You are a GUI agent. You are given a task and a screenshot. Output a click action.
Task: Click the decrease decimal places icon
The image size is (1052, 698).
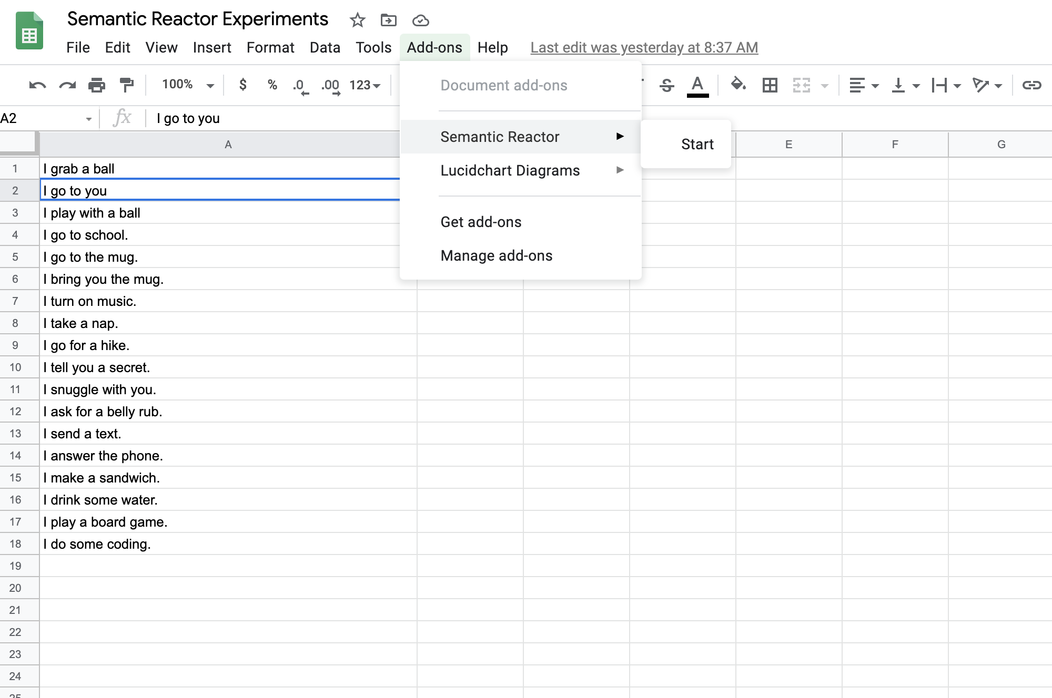point(300,85)
